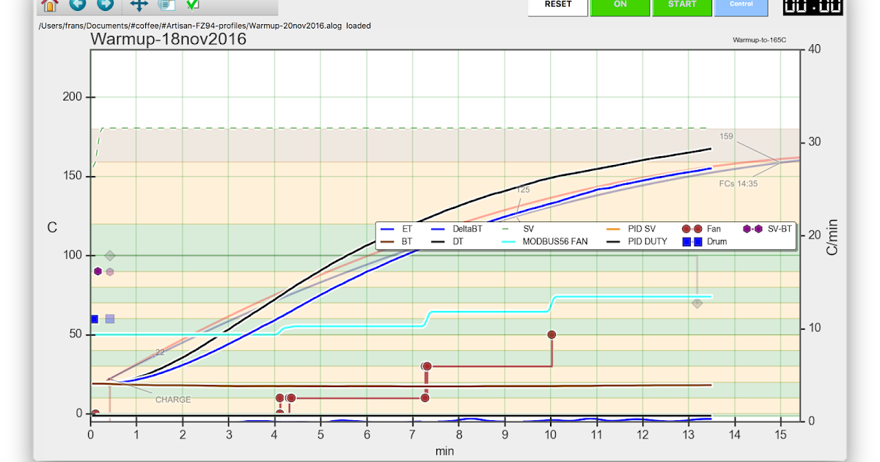Viewport: 880px width, 462px height.
Task: Toggle Fan events legend entry
Action: (x=702, y=229)
